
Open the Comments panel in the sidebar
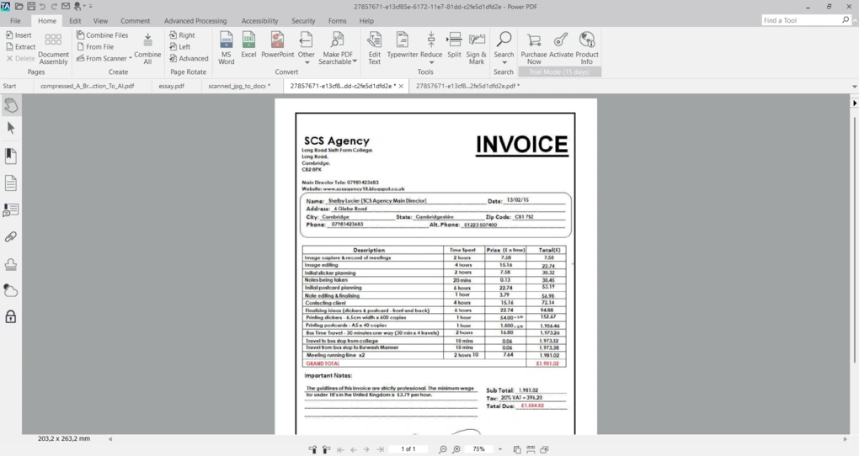coord(10,209)
